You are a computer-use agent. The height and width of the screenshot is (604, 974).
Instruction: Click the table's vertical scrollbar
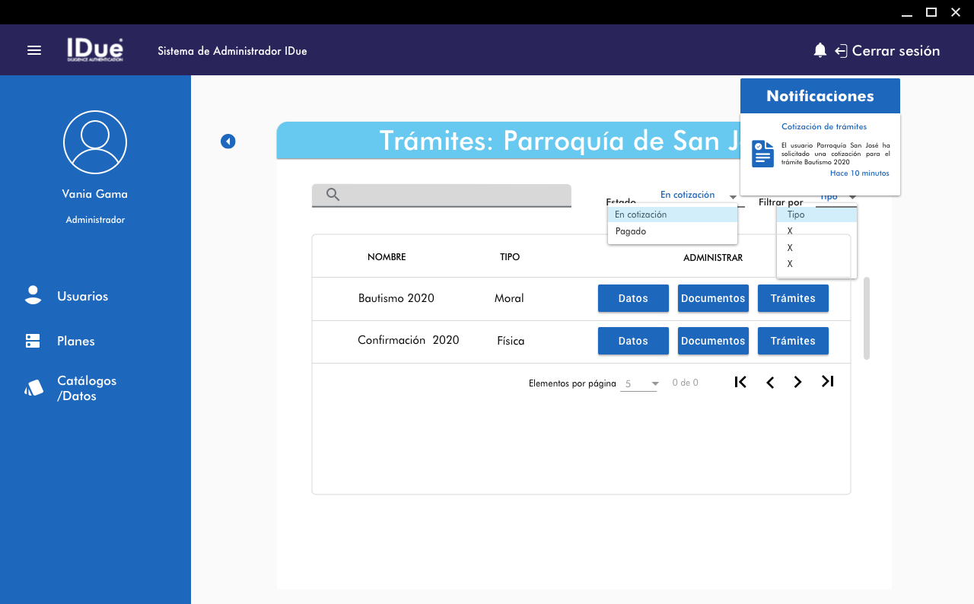[x=867, y=318]
